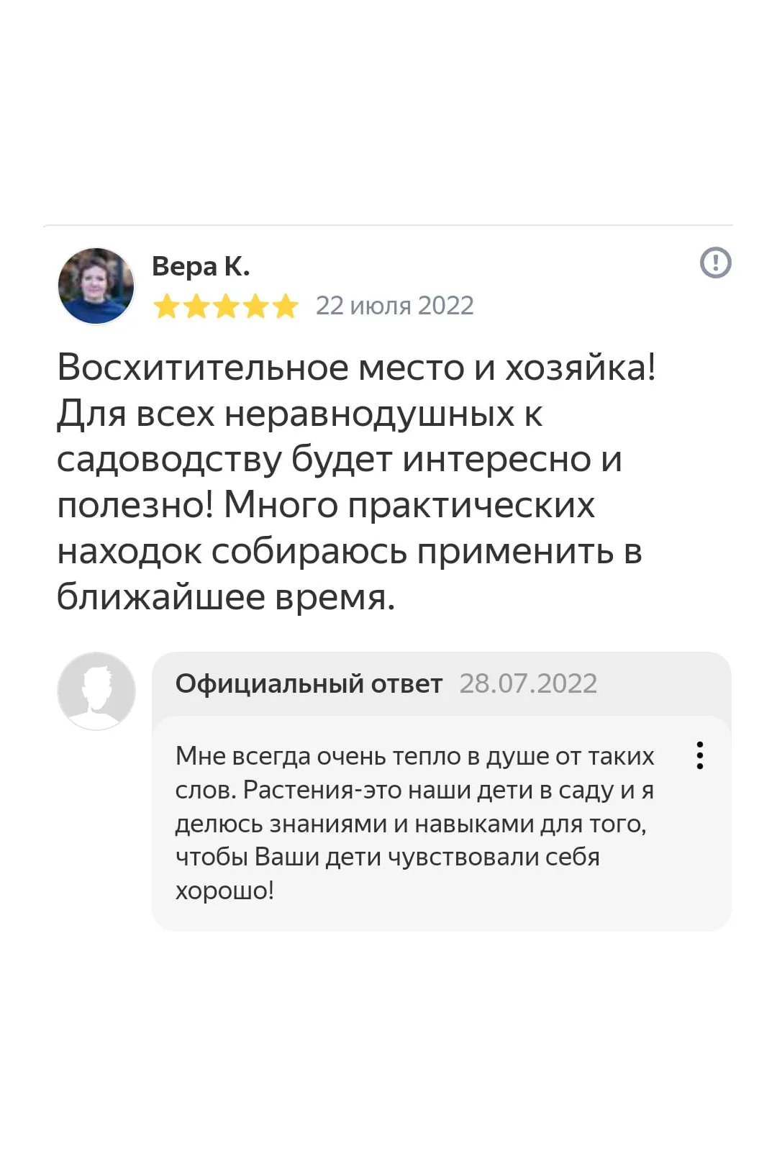This screenshot has height=1151, width=777.
Task: Click reply line 'Мне всегда очень тепло в душе'
Action: pyautogui.click(x=414, y=756)
